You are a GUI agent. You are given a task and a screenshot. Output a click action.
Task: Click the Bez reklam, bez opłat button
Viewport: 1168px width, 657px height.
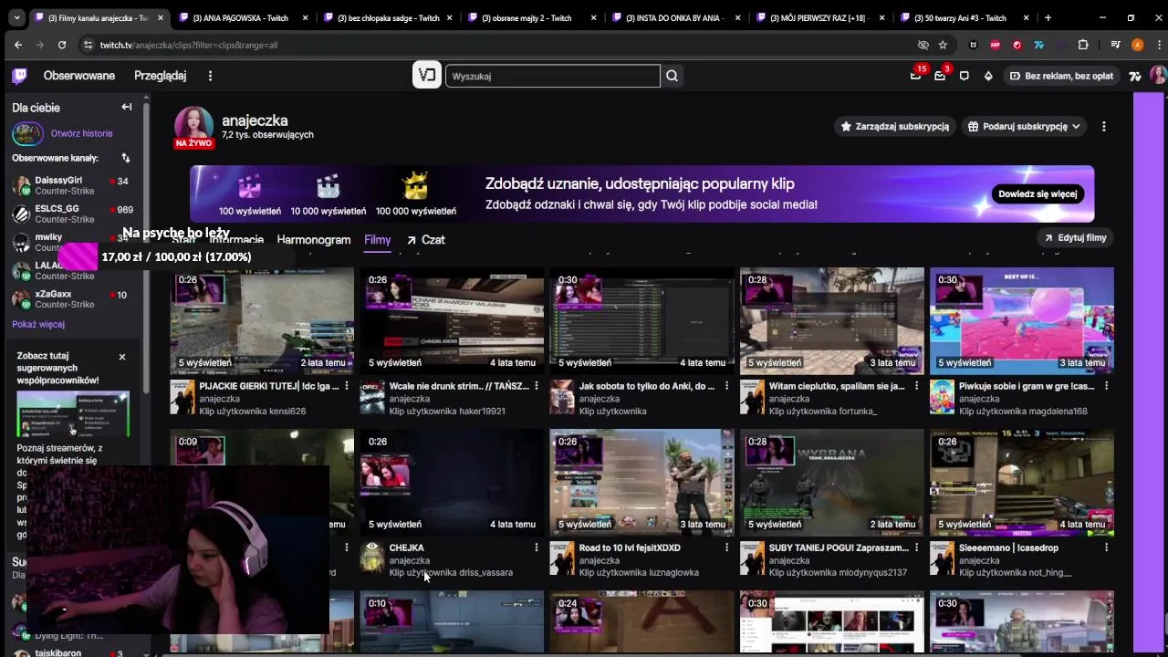click(x=1061, y=76)
